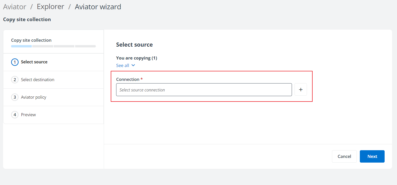
Task: Click the step 2 number circle
Action: pos(15,80)
